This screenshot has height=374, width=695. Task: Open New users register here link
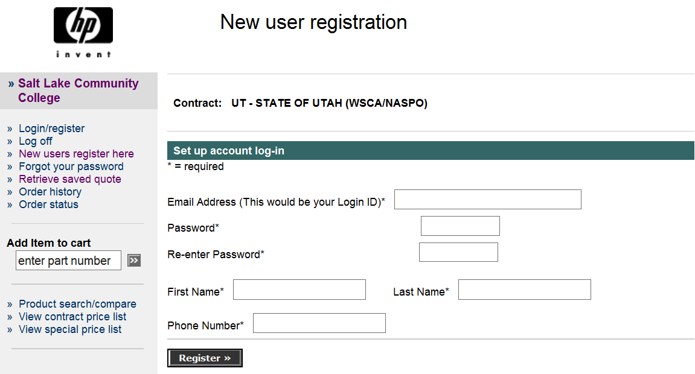point(76,154)
